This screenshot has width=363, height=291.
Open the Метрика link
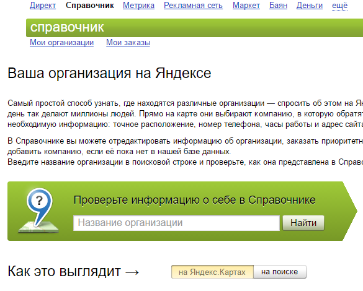pyautogui.click(x=138, y=6)
